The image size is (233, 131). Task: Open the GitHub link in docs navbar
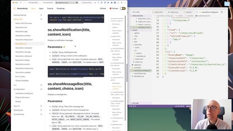click(103, 8)
